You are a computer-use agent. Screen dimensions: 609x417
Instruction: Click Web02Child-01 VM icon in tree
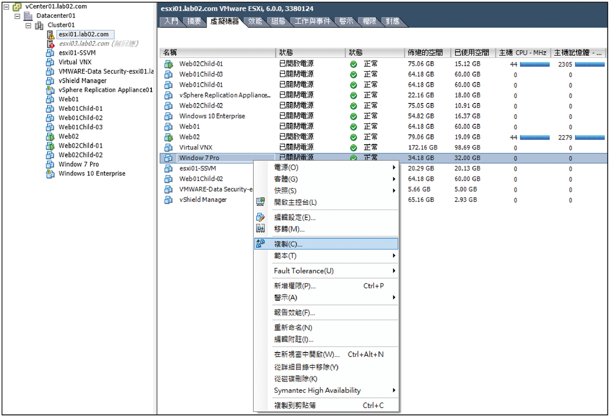tap(50, 146)
